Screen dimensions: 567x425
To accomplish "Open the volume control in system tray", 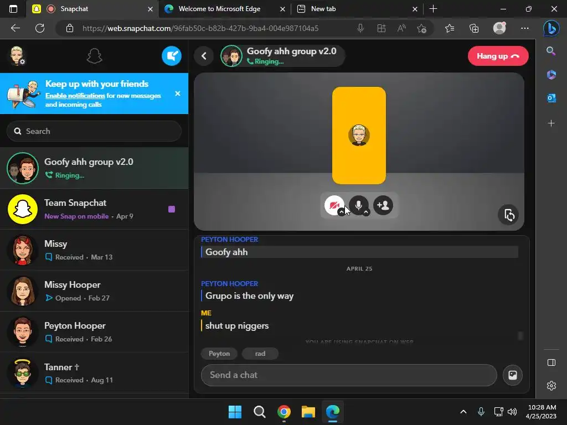I will click(x=512, y=412).
